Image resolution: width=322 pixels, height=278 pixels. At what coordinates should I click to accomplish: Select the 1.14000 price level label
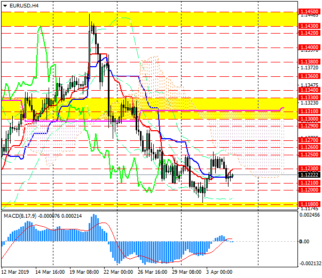(309, 47)
